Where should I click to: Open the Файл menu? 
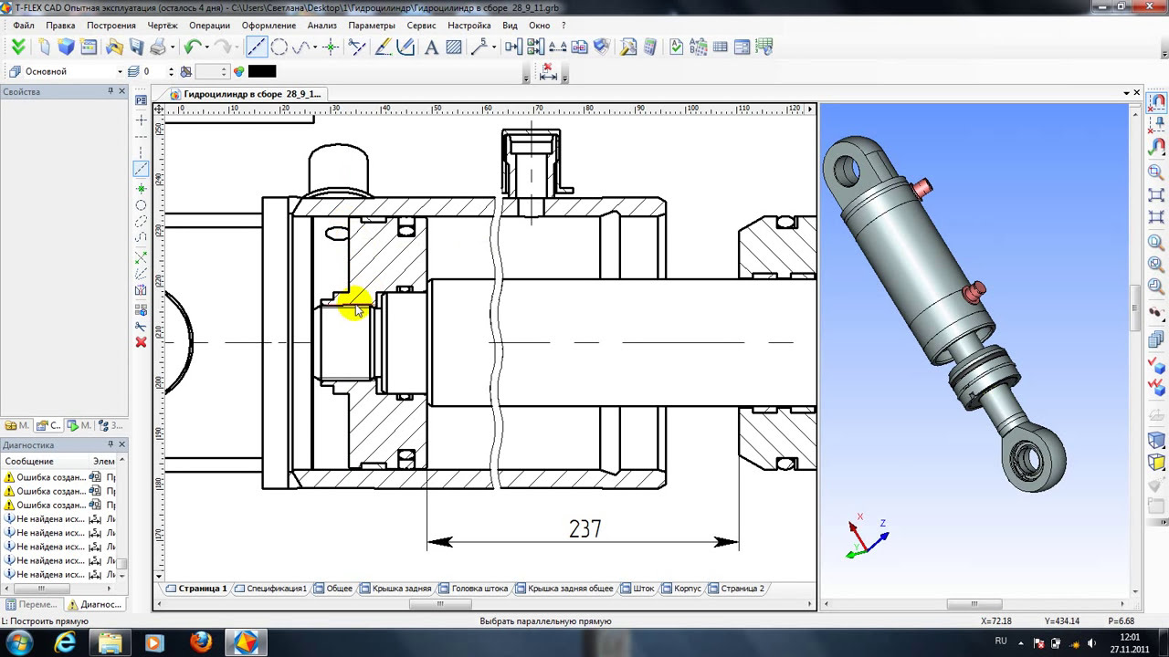pos(24,26)
